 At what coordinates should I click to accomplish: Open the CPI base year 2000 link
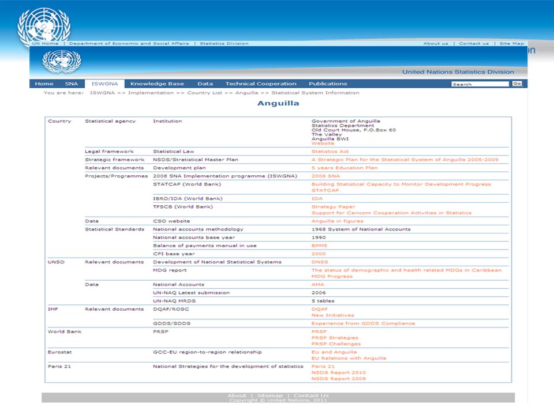pos(319,254)
